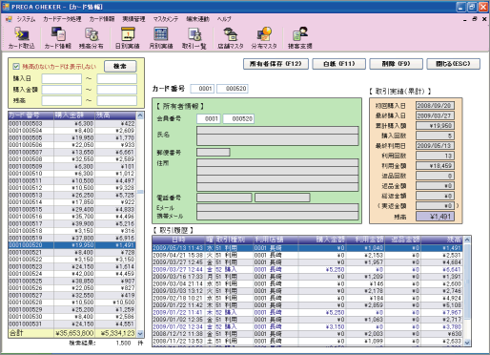Click the 購入日 end date field

point(117,78)
